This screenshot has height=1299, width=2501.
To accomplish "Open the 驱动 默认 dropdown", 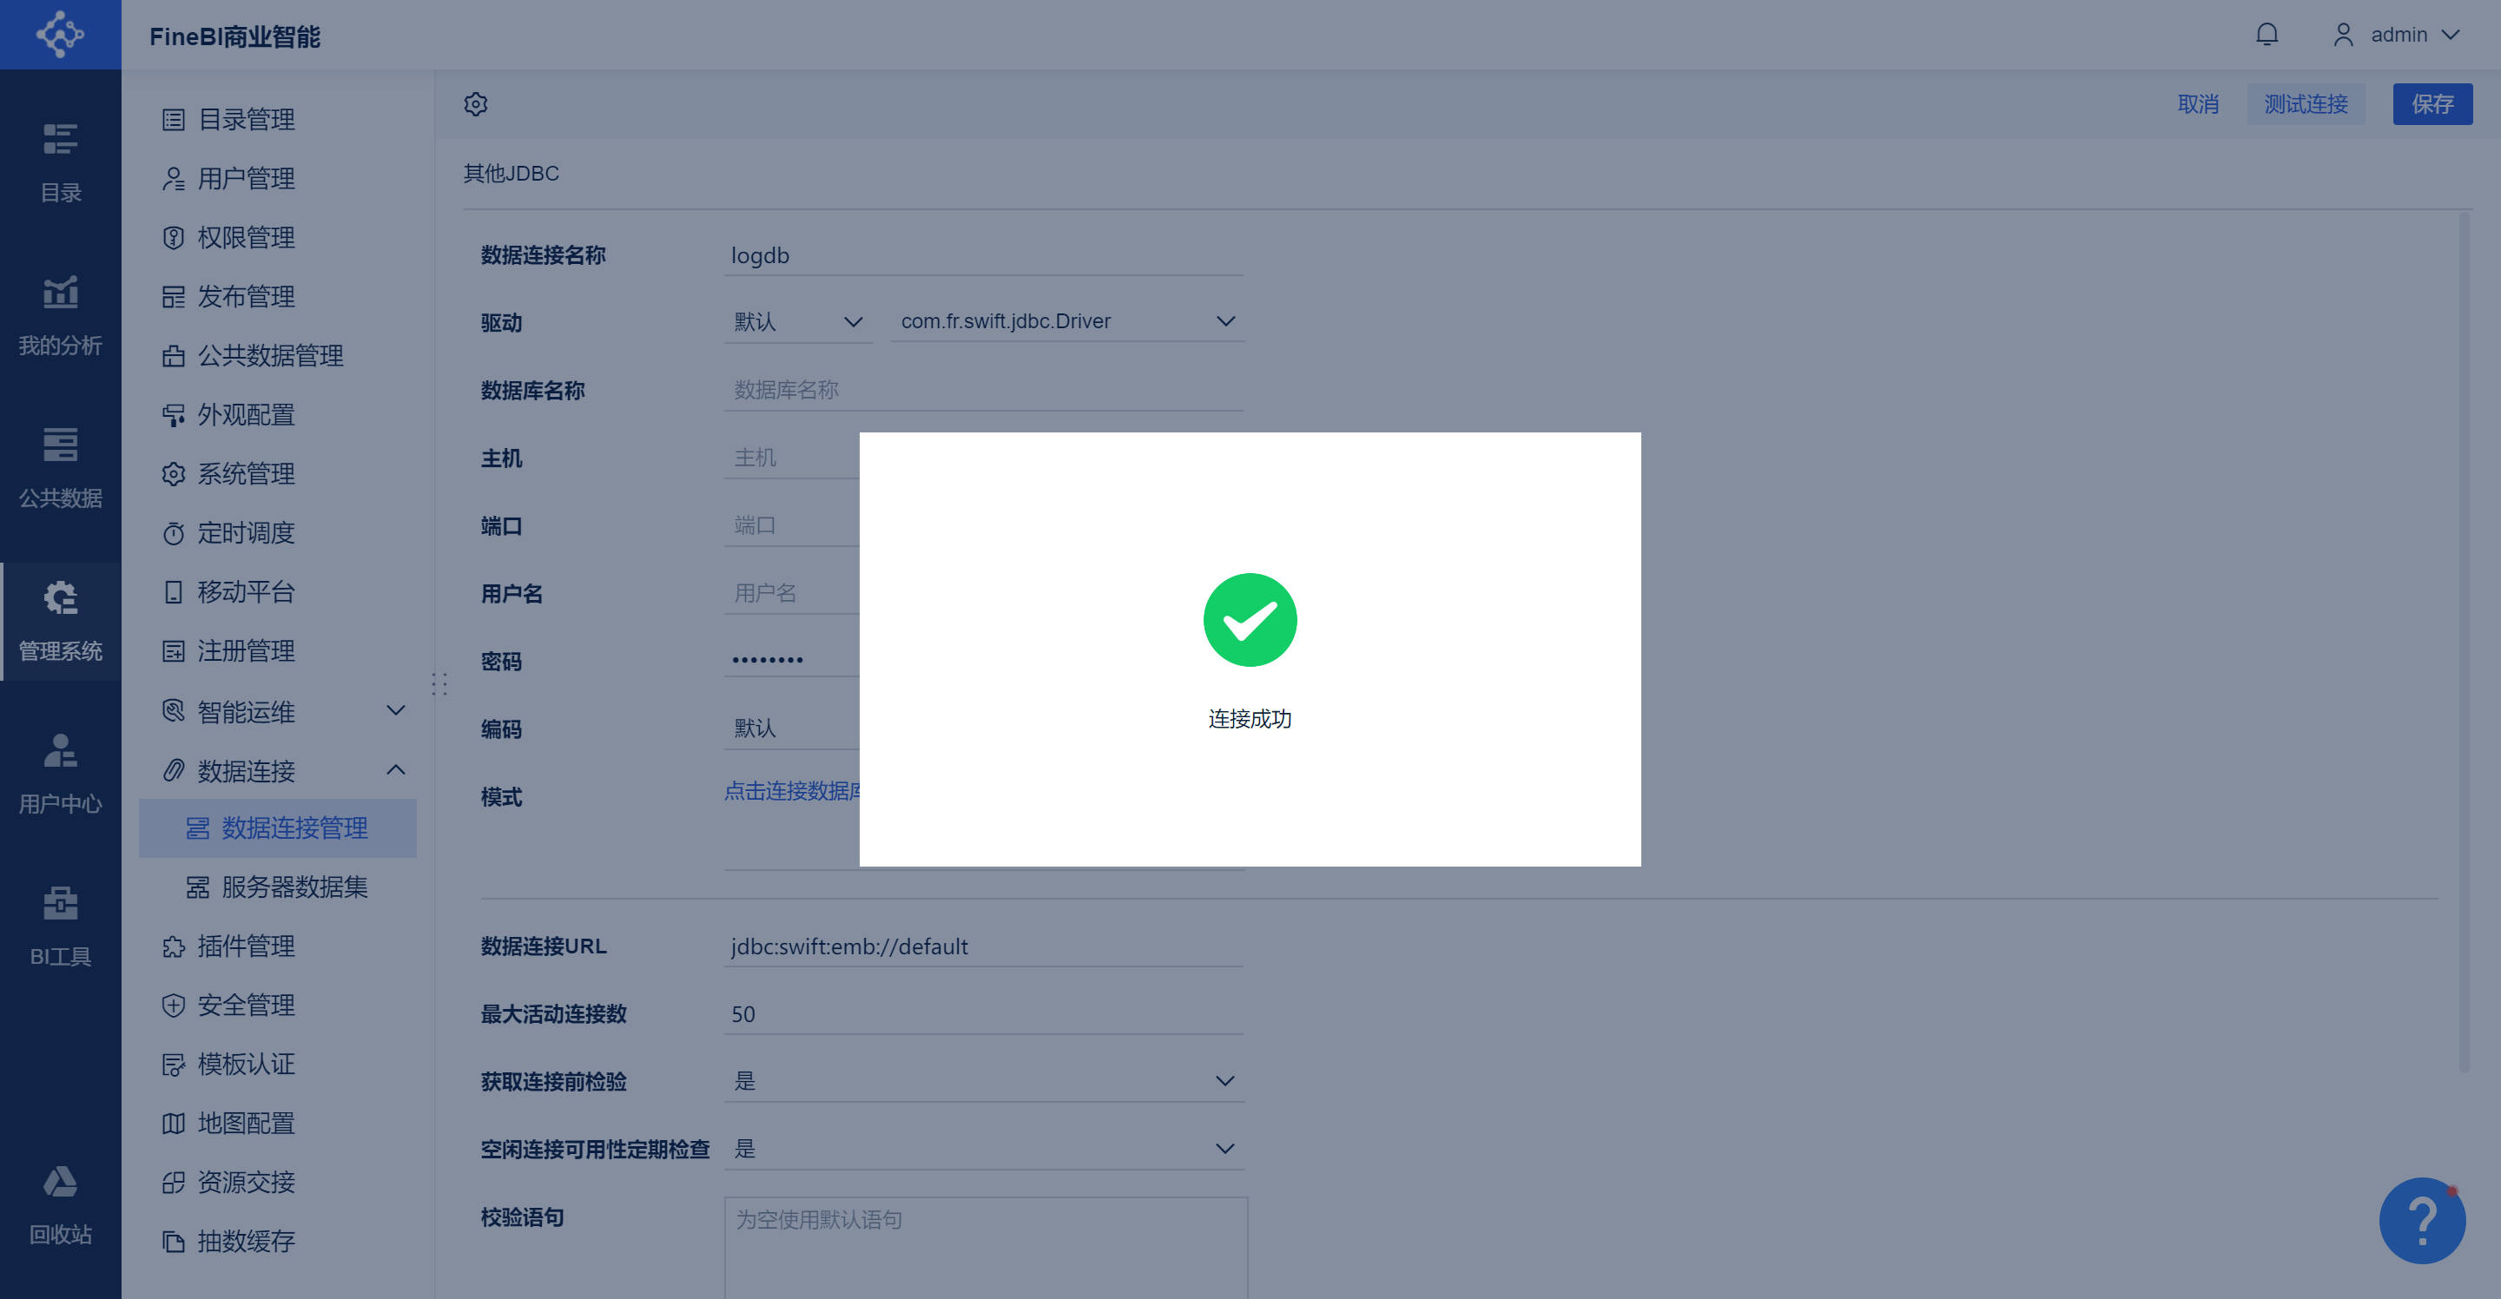I will point(798,321).
